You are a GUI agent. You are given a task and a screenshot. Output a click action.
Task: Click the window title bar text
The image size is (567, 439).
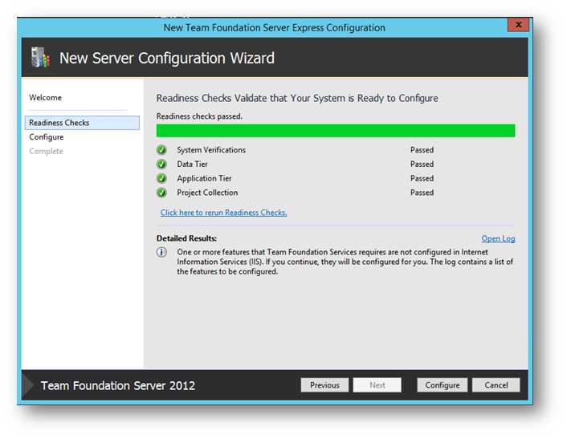(274, 28)
